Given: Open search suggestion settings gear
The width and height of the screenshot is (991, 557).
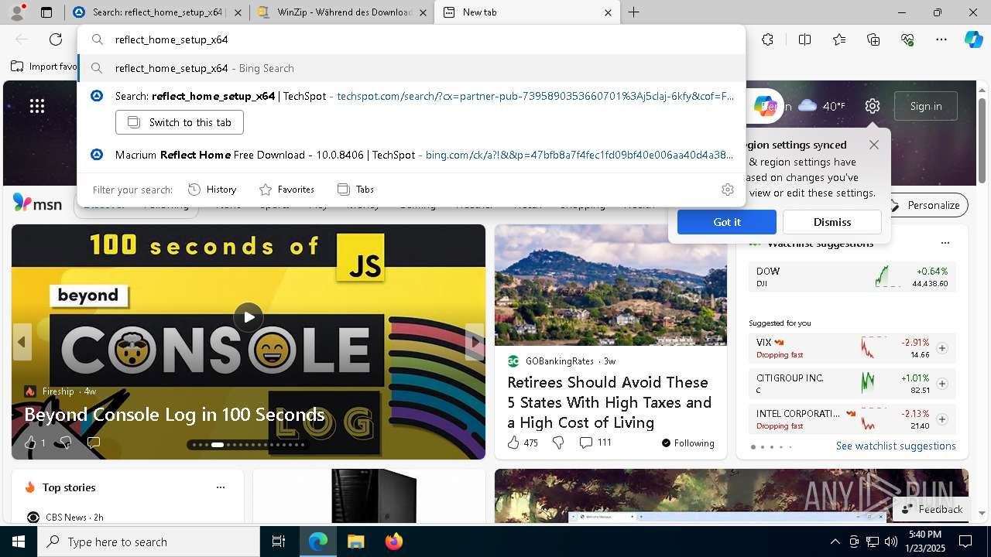Looking at the screenshot, I should 727,190.
